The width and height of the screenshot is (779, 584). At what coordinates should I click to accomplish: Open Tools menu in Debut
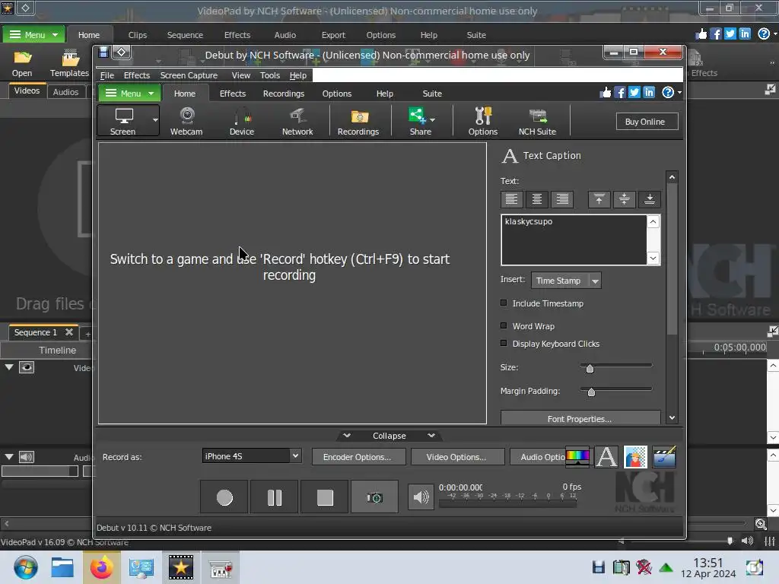(270, 75)
